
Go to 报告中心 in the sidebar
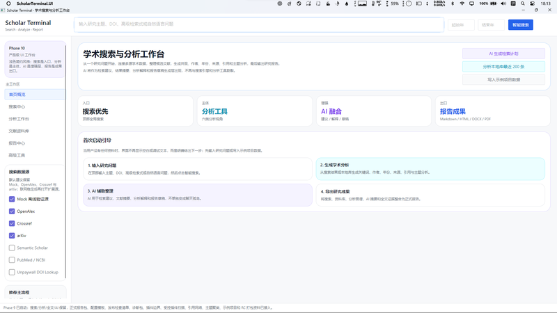pos(35,143)
